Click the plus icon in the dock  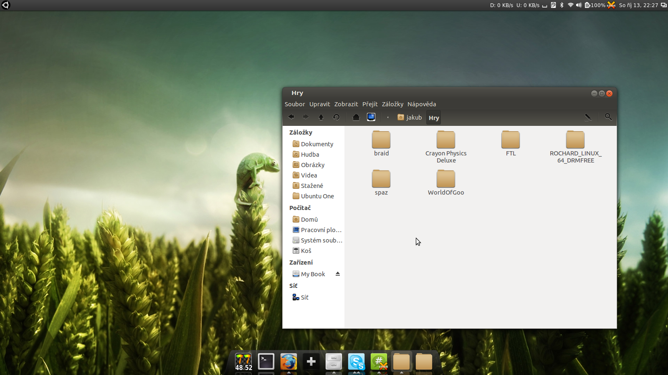point(311,362)
